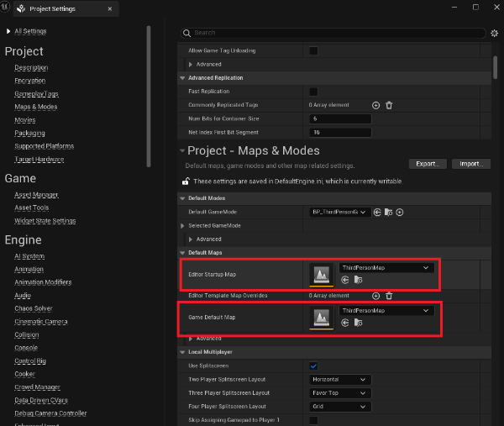This screenshot has width=504, height=426.
Task: Enable Fast Replication checkbox
Action: (x=313, y=92)
